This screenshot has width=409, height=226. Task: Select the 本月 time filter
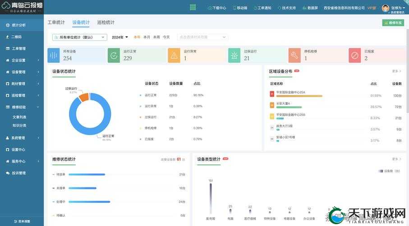tap(147, 38)
